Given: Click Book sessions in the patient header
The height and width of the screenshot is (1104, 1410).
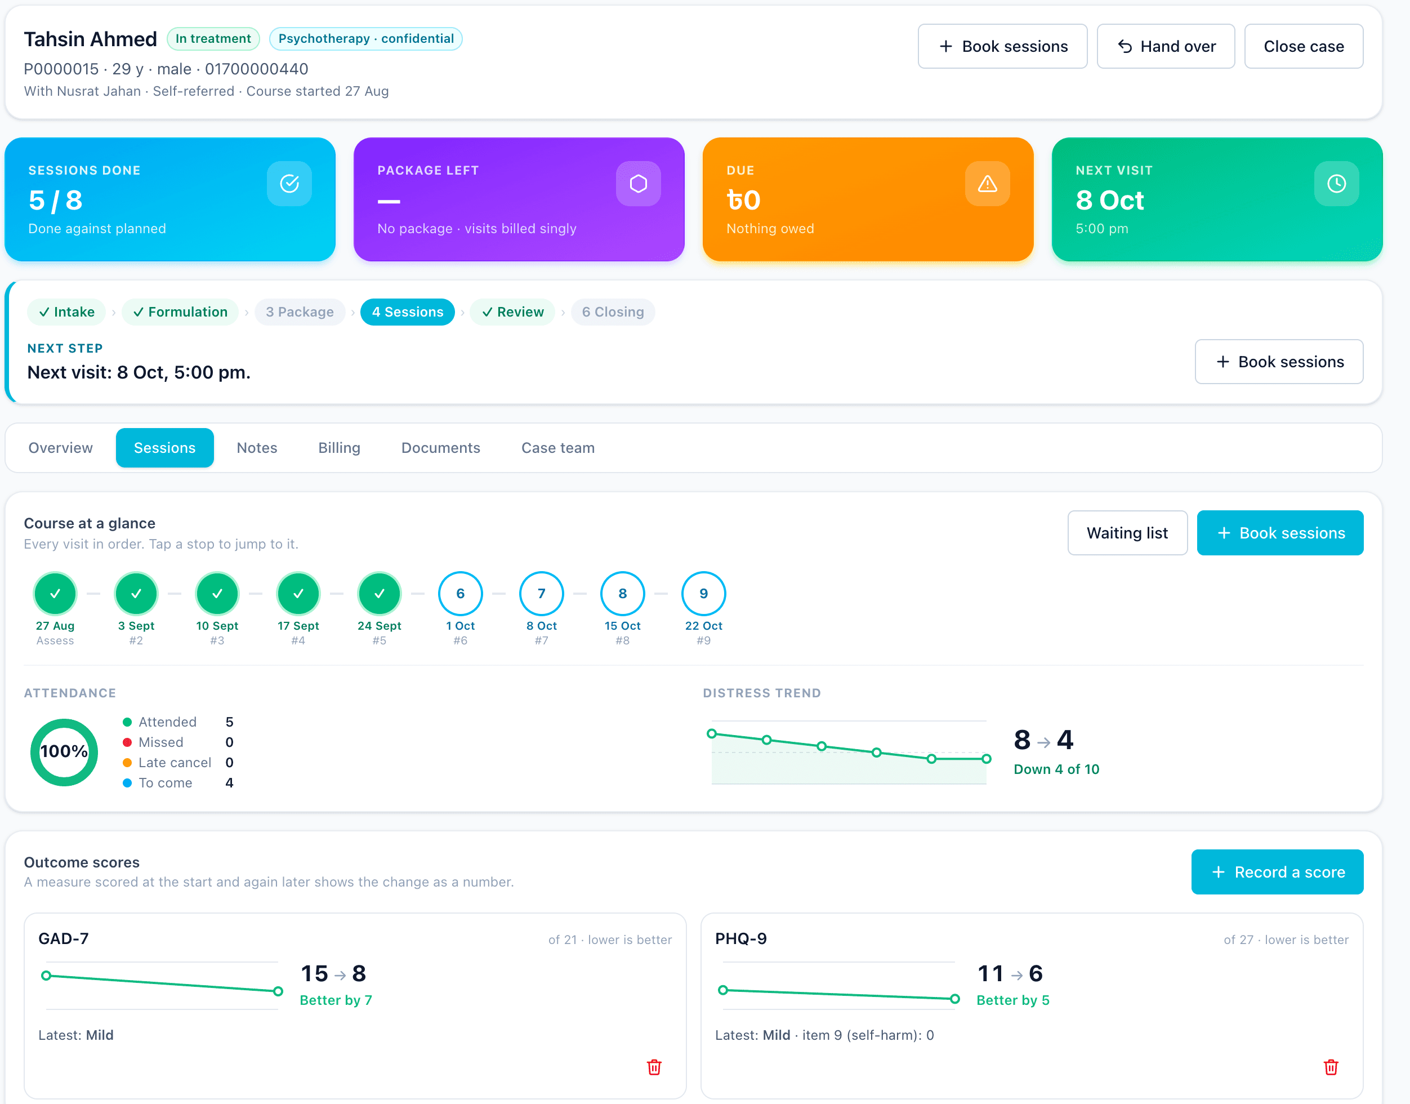Looking at the screenshot, I should coord(1002,46).
